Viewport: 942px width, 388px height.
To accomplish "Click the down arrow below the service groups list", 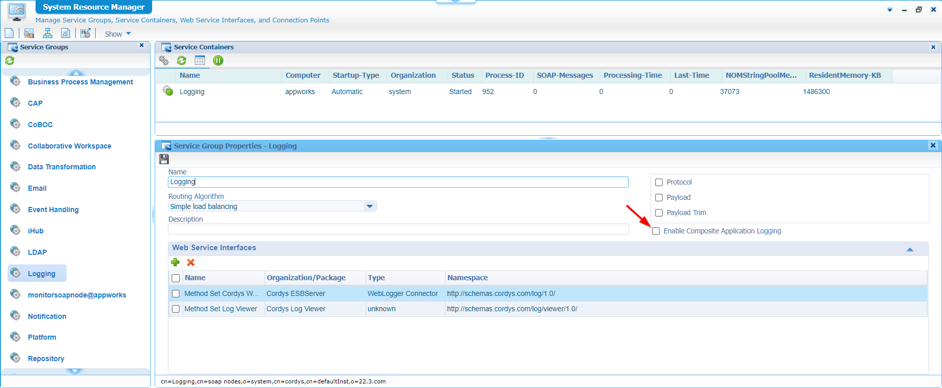I will pyautogui.click(x=75, y=371).
